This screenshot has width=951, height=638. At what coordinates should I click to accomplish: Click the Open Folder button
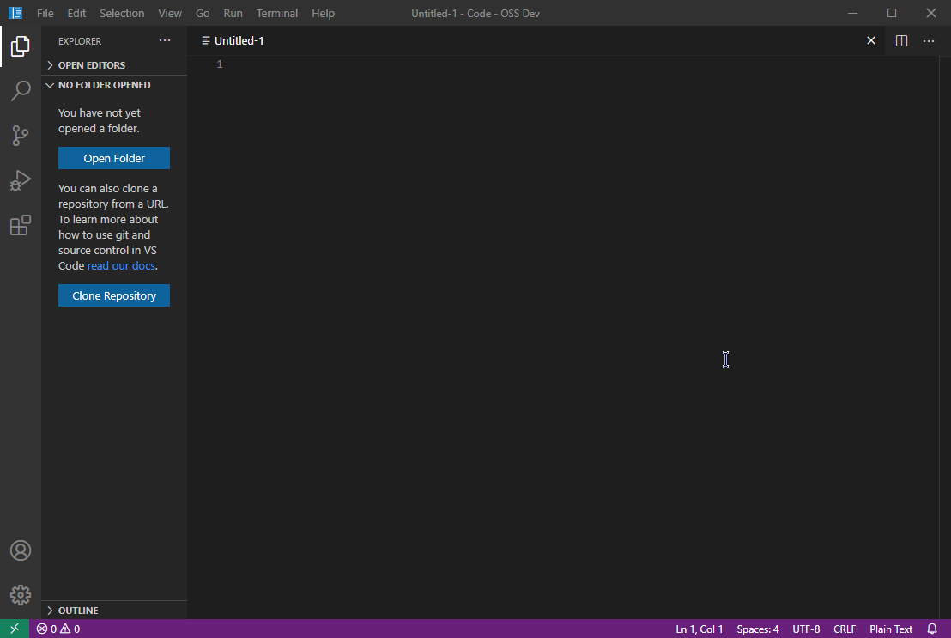click(x=114, y=158)
